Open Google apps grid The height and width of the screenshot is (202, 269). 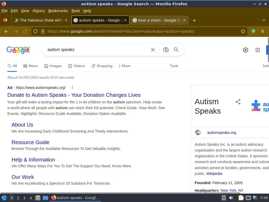click(257, 50)
